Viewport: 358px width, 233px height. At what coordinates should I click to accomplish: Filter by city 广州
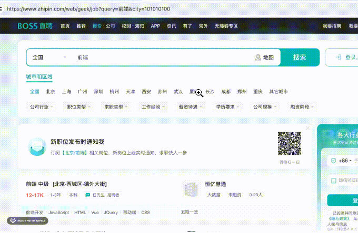pyautogui.click(x=83, y=91)
